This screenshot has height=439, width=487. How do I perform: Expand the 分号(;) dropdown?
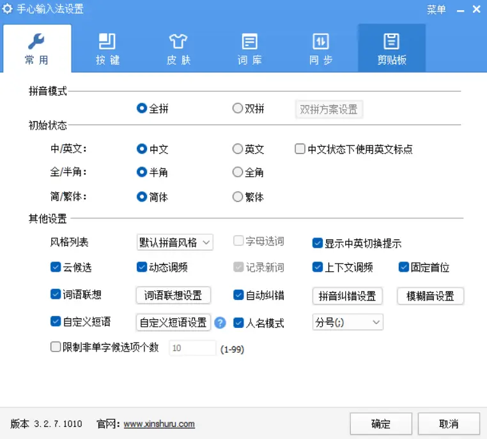(348, 322)
